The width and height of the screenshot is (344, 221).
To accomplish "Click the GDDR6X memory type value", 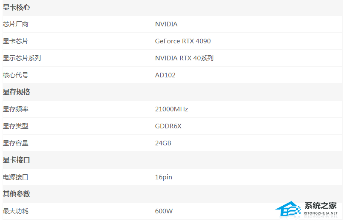I will point(168,126).
